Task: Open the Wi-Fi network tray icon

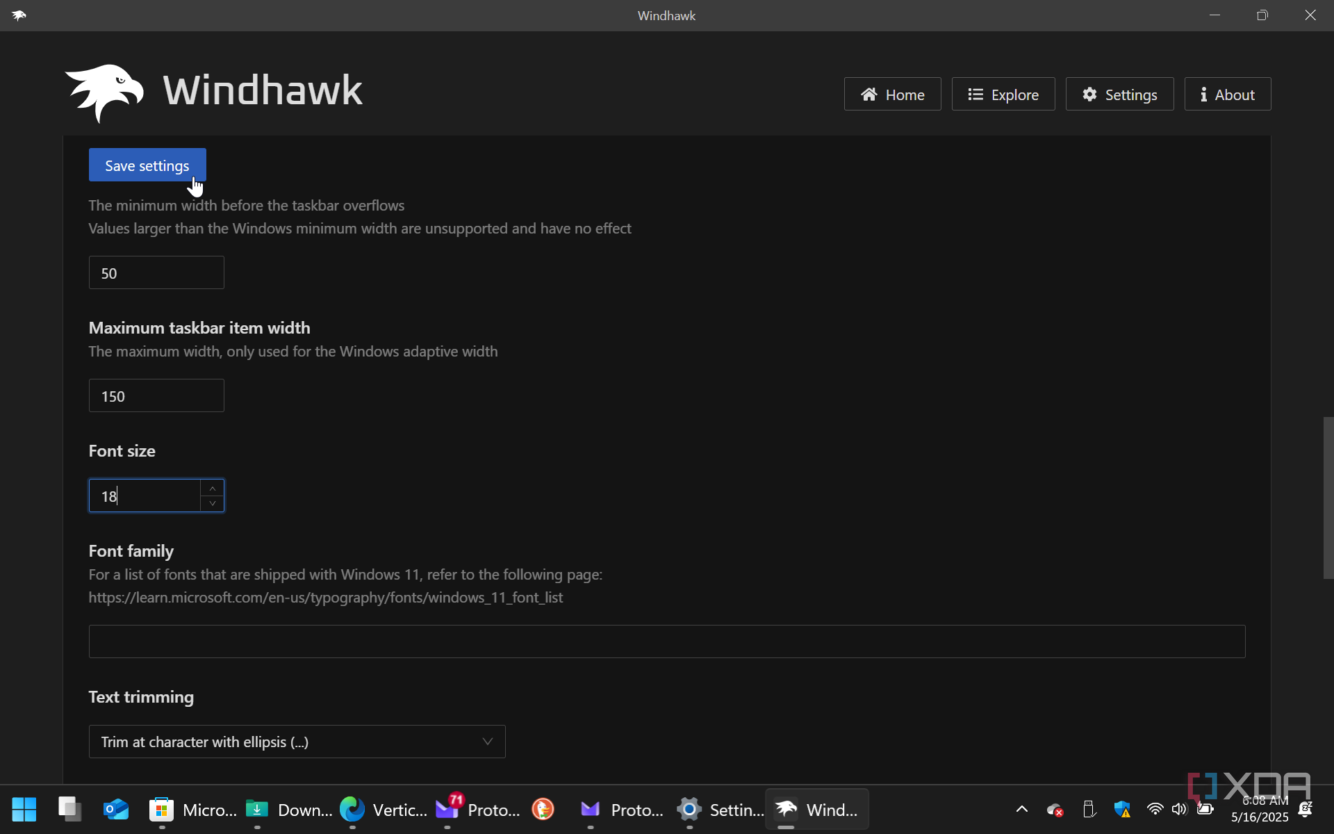Action: click(1155, 809)
